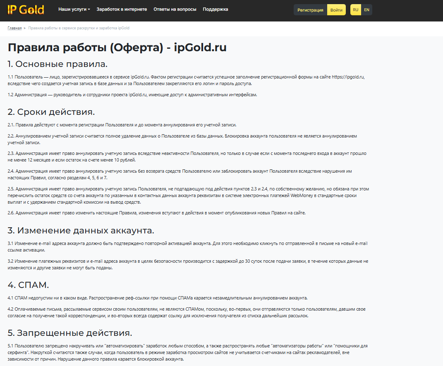
Task: Go to Ответы на вопросы page
Action: click(x=175, y=10)
